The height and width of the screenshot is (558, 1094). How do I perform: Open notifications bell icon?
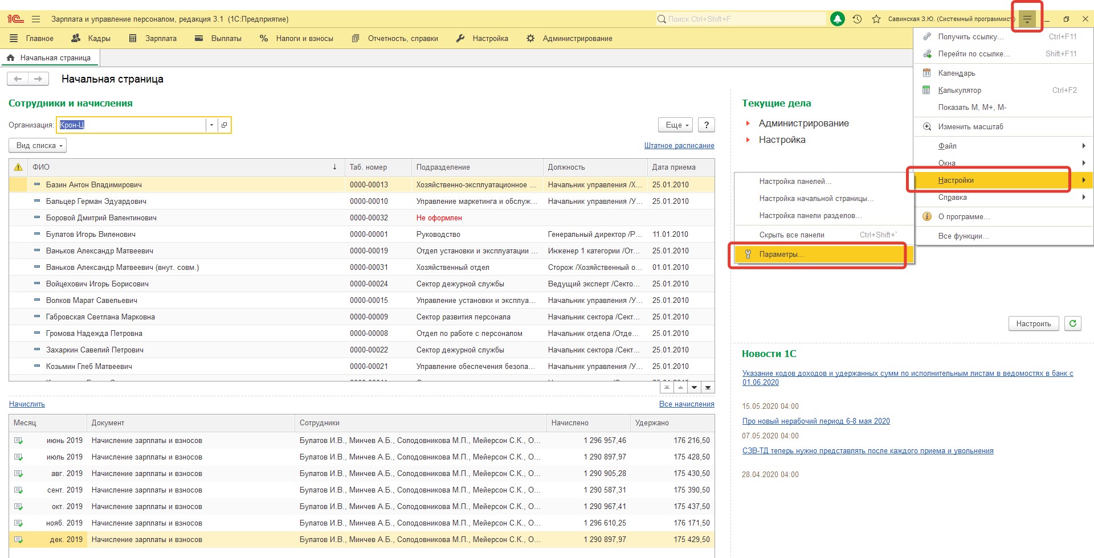tap(837, 19)
